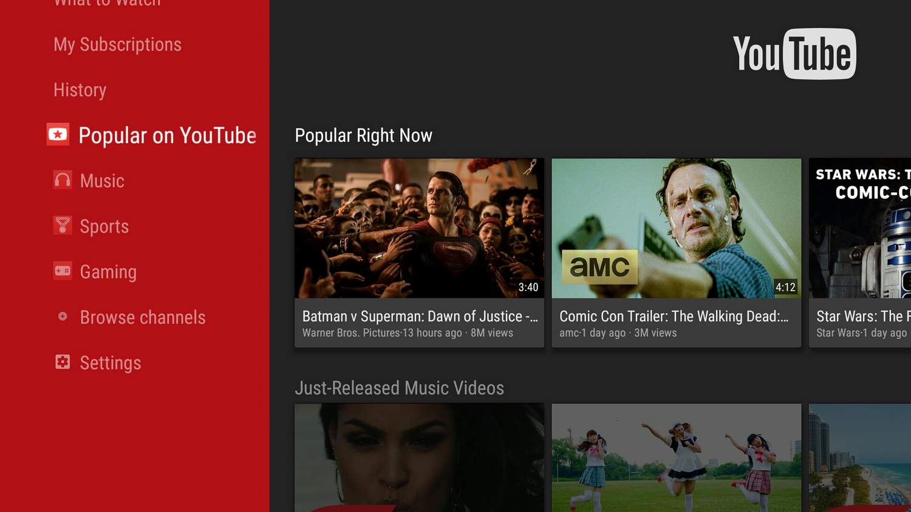Open What to Watch at top of sidebar
The image size is (911, 512).
click(107, 3)
